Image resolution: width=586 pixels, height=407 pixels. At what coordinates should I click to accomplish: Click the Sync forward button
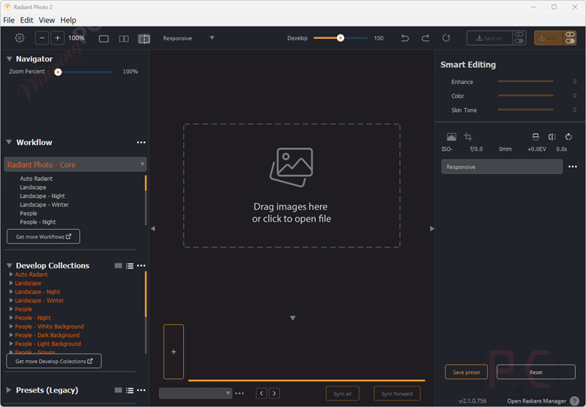click(397, 394)
